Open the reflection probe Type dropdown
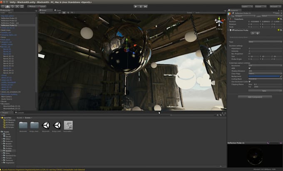The image size is (283, 171). tap(265, 42)
